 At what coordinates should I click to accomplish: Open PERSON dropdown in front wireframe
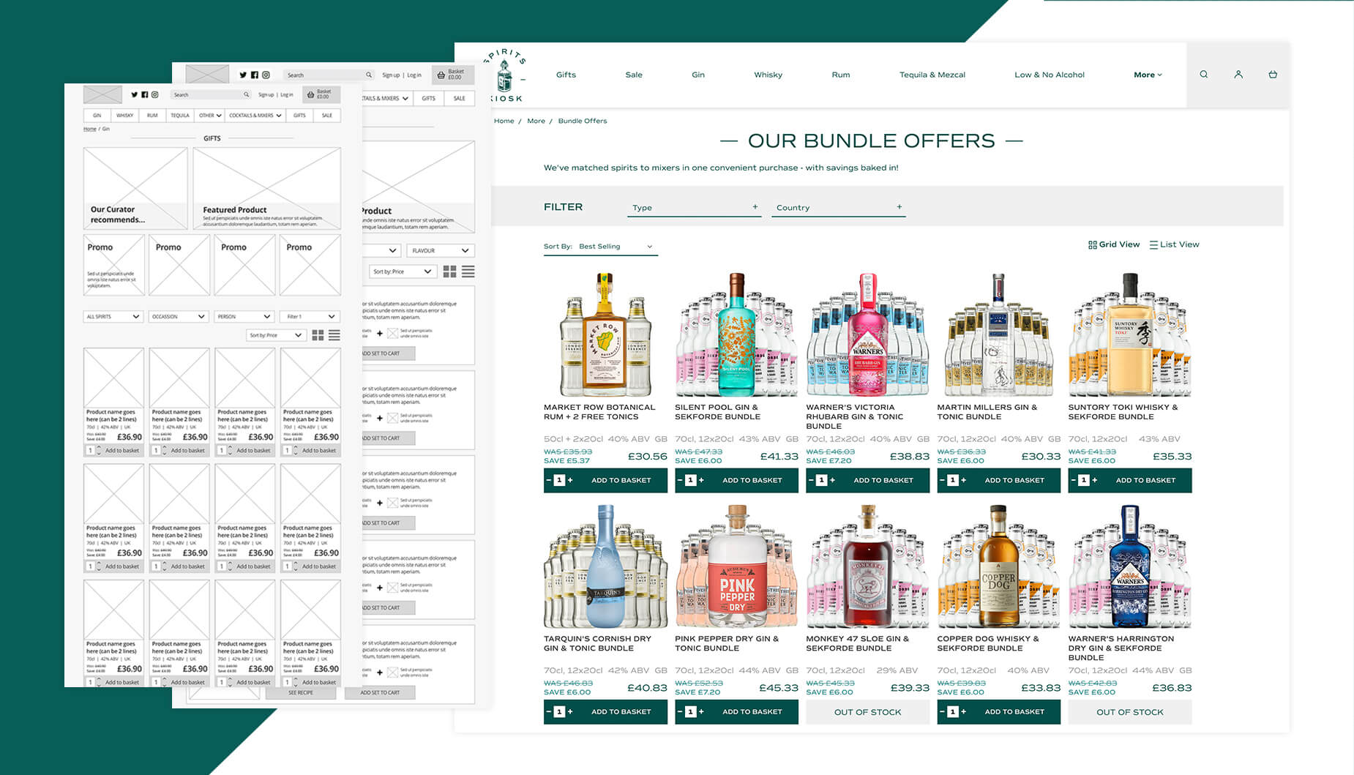click(x=244, y=317)
